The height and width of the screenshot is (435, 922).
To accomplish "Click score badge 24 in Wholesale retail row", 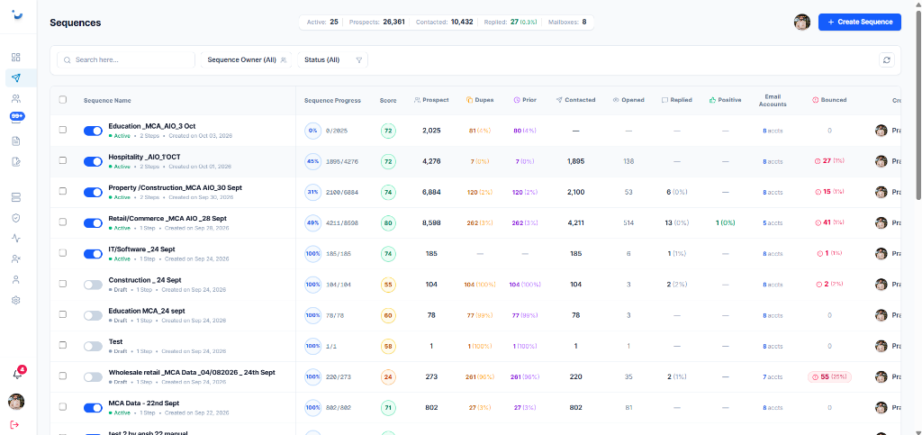I will (388, 376).
